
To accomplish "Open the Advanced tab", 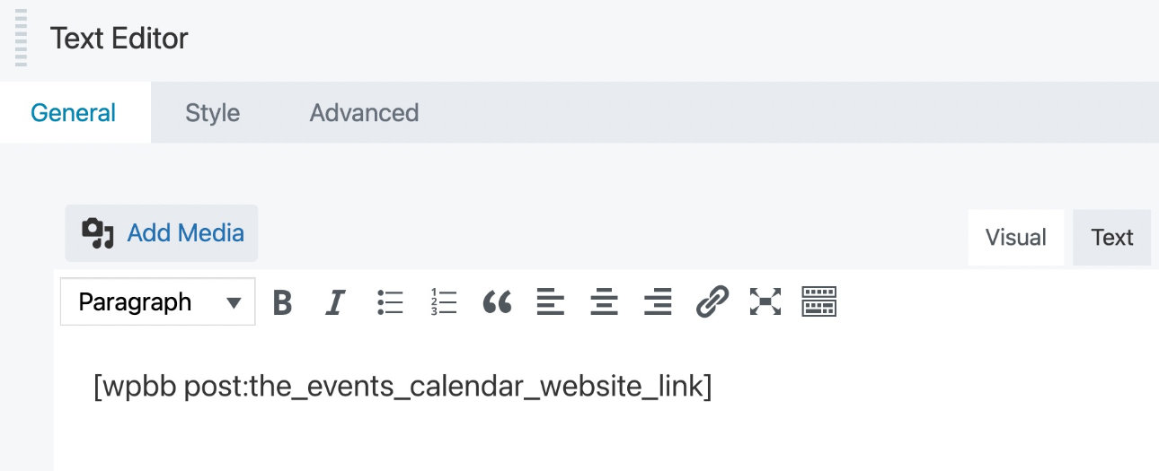I will click(x=364, y=113).
